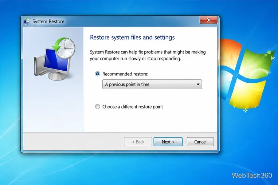Screen dimensions: 278x185
Task: Select Choose a different restore point option
Action: (x=97, y=107)
